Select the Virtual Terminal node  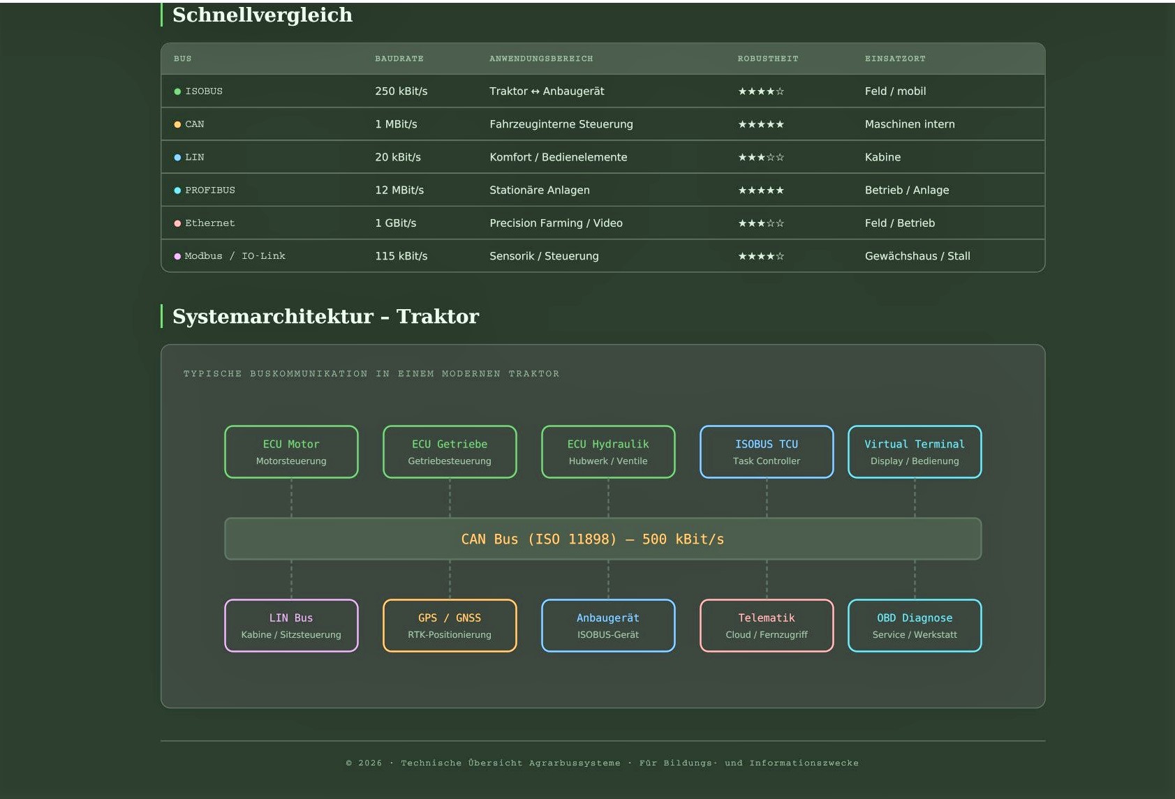(915, 452)
